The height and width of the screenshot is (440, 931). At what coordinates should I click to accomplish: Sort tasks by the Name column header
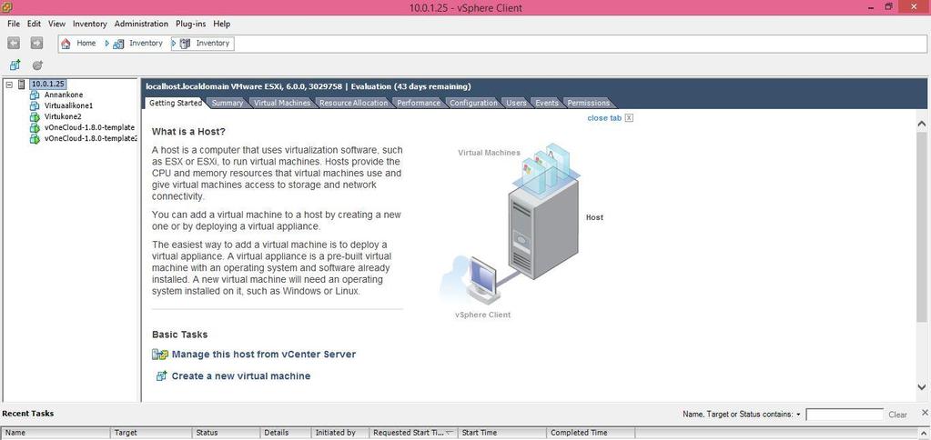[x=56, y=433]
